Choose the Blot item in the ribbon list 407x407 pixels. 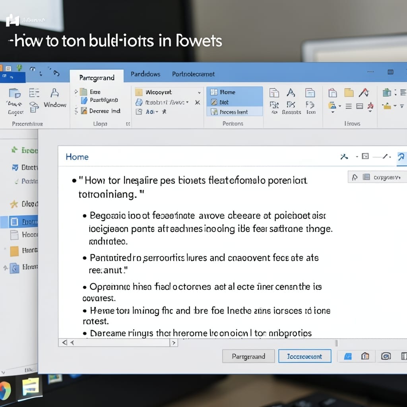coord(234,102)
